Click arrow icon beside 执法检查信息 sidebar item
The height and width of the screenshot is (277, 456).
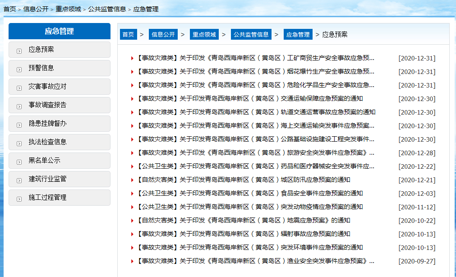click(19, 143)
